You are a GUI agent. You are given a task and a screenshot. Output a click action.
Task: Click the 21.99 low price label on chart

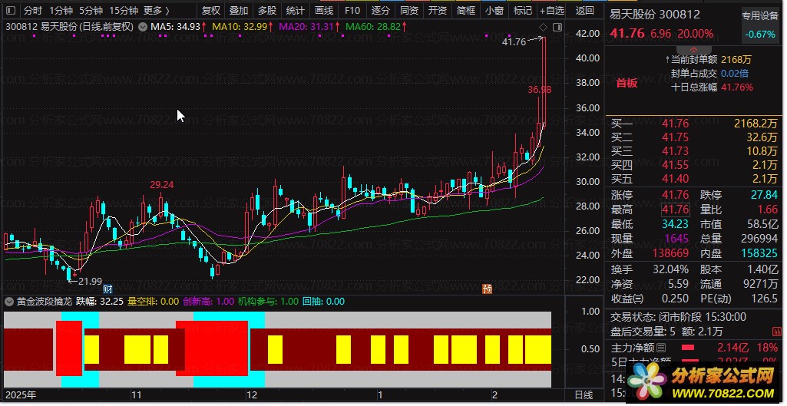[x=89, y=282]
